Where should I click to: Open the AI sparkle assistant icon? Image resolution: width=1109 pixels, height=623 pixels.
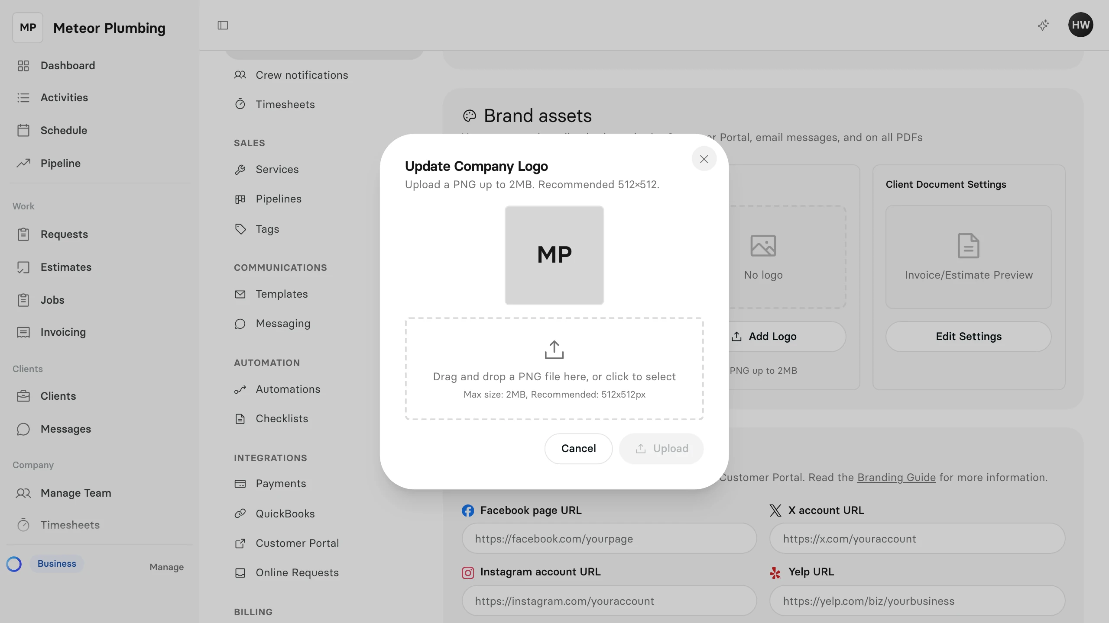1043,25
